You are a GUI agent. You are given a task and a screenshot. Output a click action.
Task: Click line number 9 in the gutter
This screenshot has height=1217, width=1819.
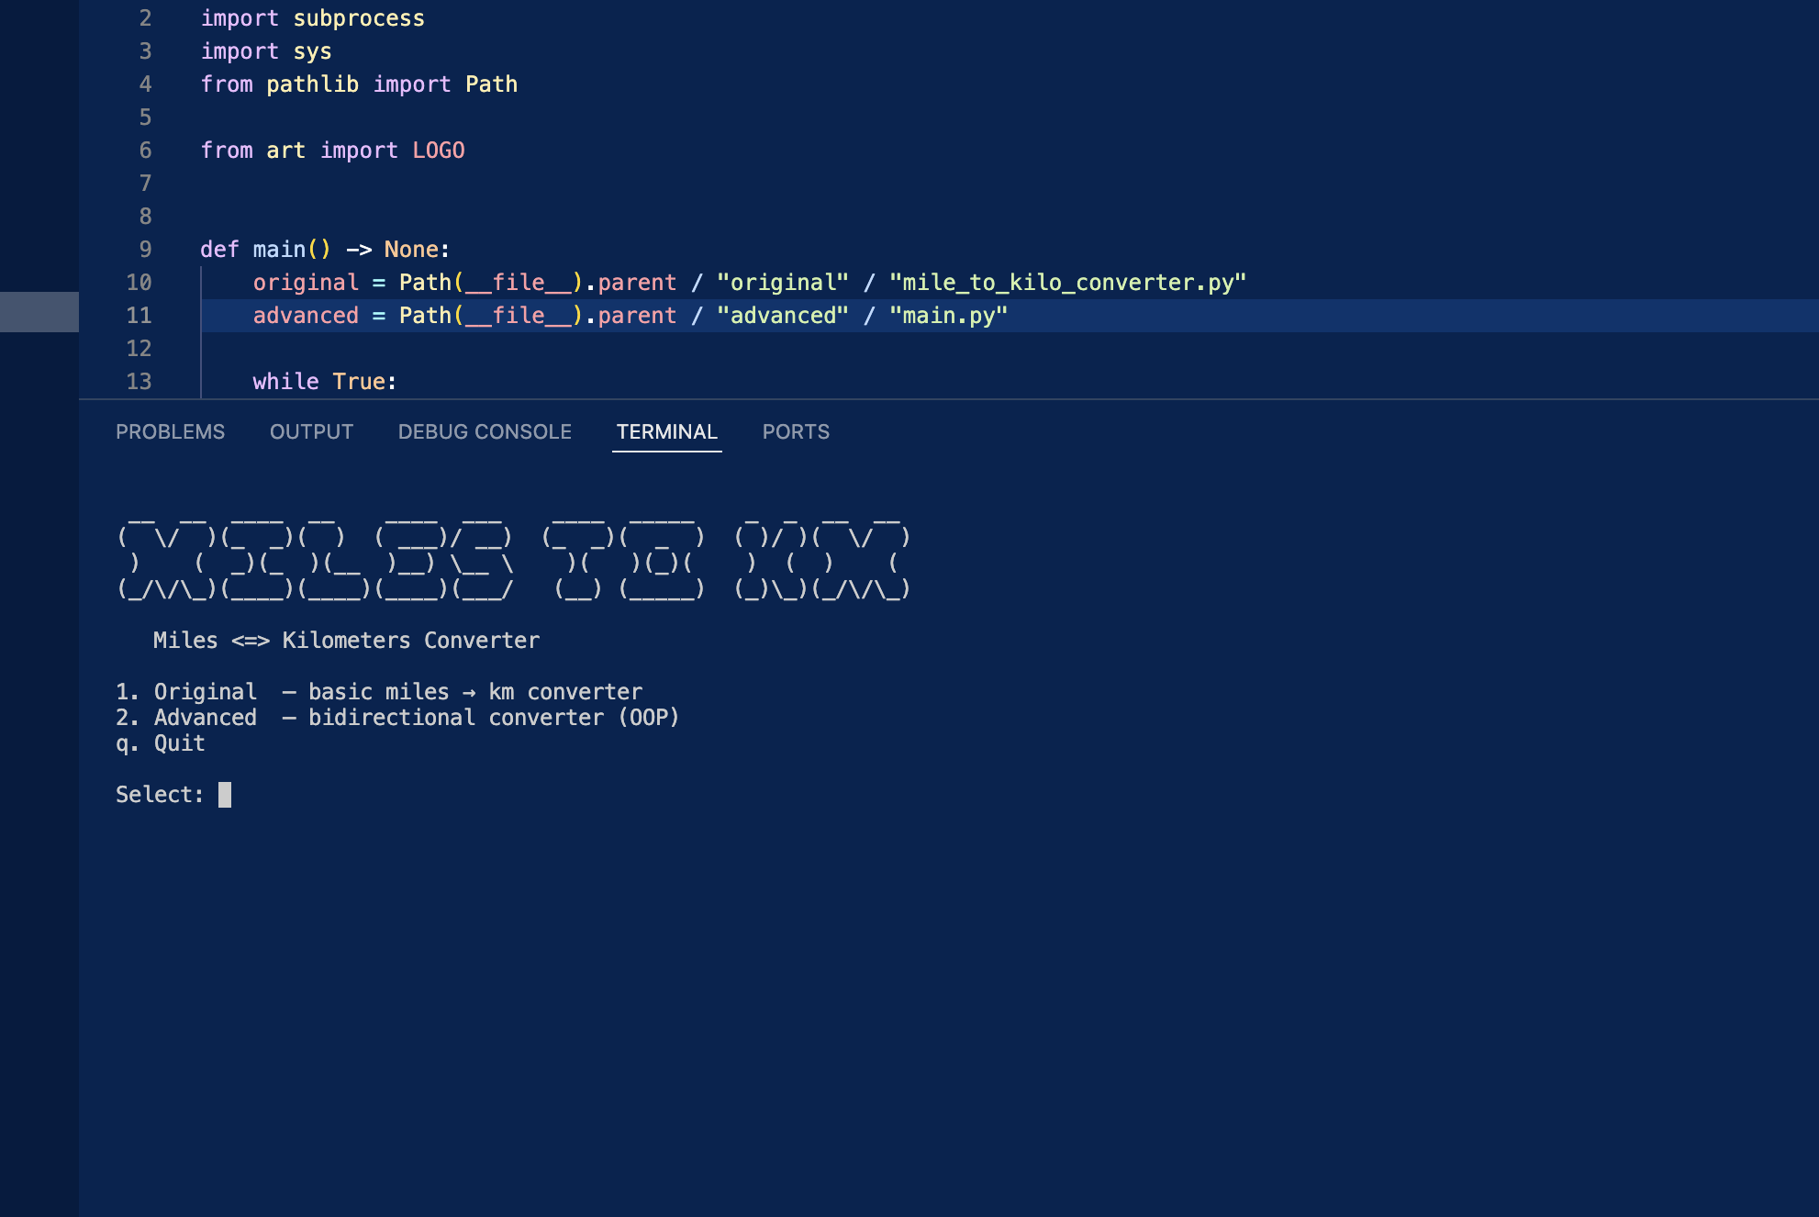click(x=145, y=250)
